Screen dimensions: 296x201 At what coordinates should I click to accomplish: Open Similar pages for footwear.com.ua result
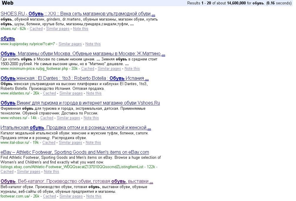[71, 196]
